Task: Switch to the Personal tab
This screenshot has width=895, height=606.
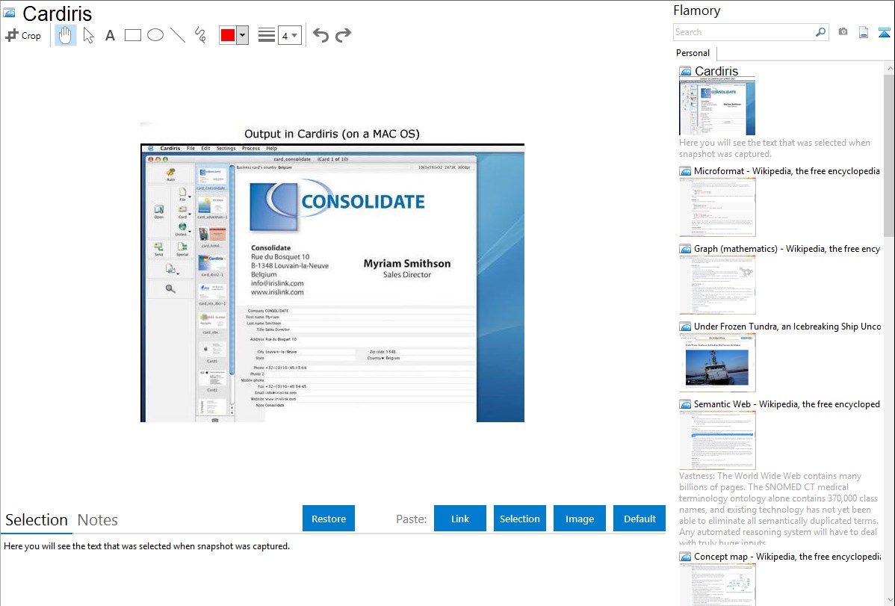Action: [693, 53]
